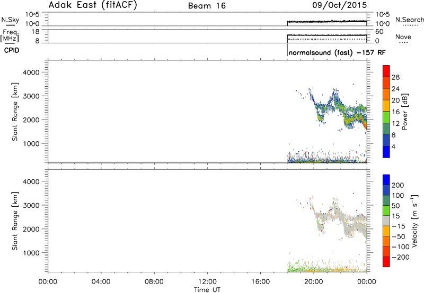
Task: Click the 'Freq. [MHz]' axis label
Action: (10, 36)
